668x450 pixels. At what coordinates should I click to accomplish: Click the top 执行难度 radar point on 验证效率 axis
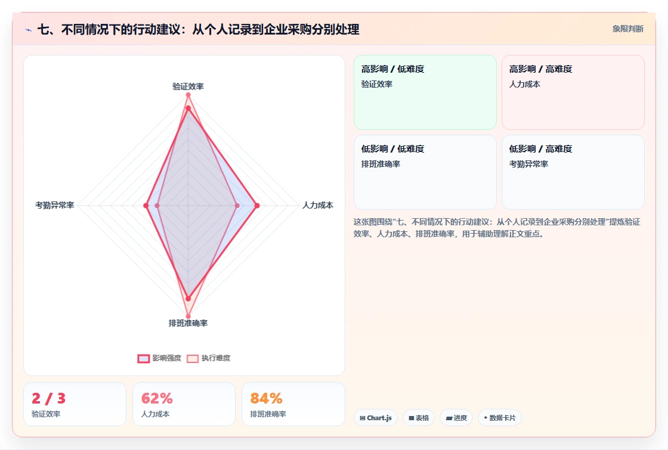tap(188, 95)
